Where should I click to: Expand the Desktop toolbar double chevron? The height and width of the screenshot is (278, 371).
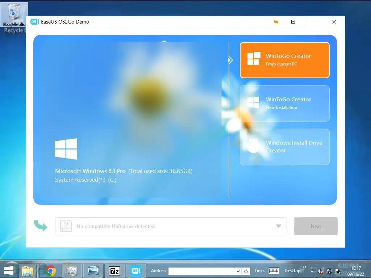click(x=304, y=267)
